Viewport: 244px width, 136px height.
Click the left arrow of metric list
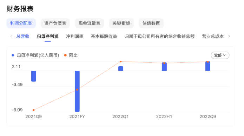(11, 36)
